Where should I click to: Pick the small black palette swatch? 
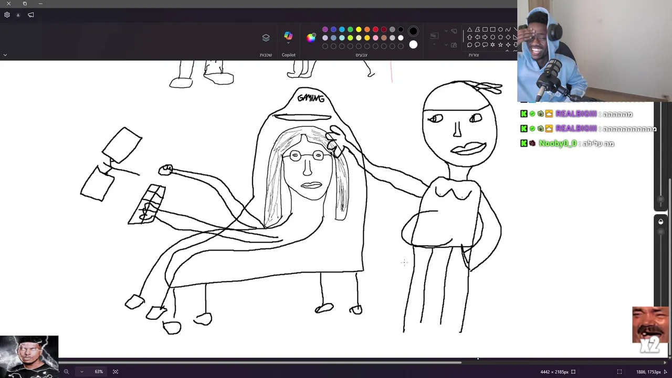[401, 29]
